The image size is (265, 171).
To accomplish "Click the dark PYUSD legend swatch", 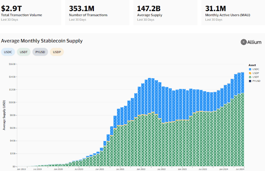I will [x=250, y=81].
